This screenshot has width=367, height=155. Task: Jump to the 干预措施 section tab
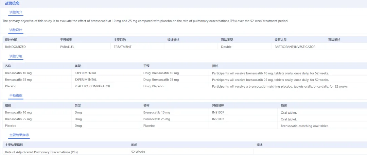pyautogui.click(x=16, y=96)
